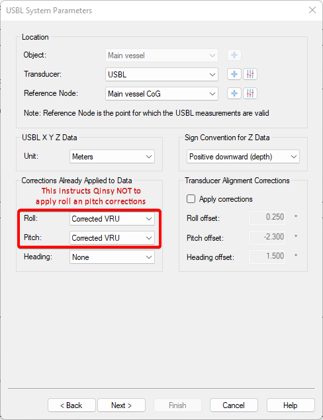Click the USBL System Parameters title text
323x420 pixels.
[49, 11]
